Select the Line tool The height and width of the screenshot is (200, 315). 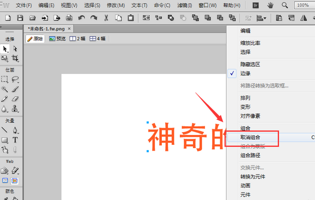pyautogui.click(x=4, y=130)
